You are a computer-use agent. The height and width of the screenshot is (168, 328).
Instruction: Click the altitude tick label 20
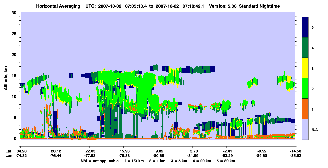15,54
